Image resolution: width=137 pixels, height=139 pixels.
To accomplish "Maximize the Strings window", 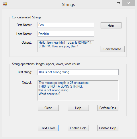I will [x=118, y=3].
